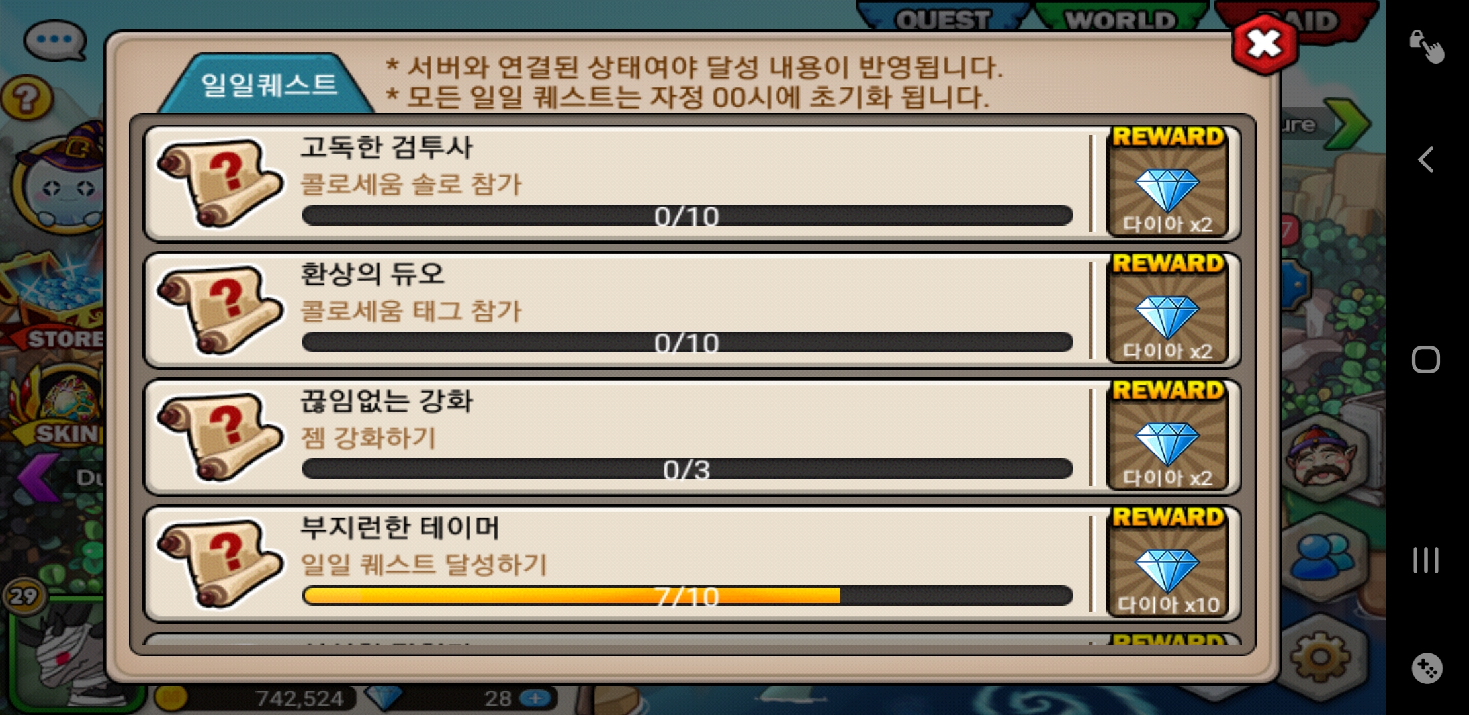Screen dimensions: 1469x715
Task: Tap the blue plus to add diamonds
Action: tap(535, 698)
